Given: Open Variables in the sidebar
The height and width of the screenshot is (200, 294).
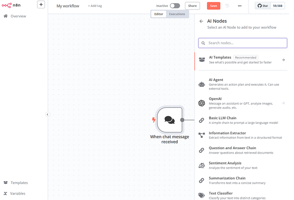Looking at the screenshot, I should coord(17,193).
